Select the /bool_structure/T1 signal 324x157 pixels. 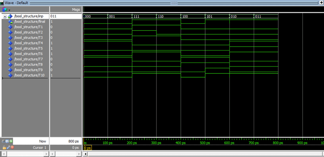[29, 27]
